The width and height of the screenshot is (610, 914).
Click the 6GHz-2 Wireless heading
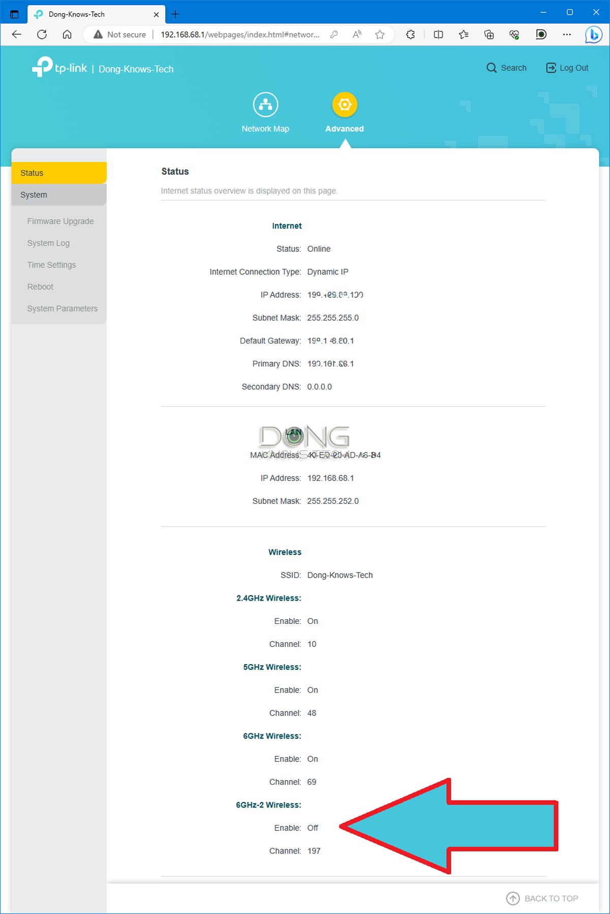268,805
